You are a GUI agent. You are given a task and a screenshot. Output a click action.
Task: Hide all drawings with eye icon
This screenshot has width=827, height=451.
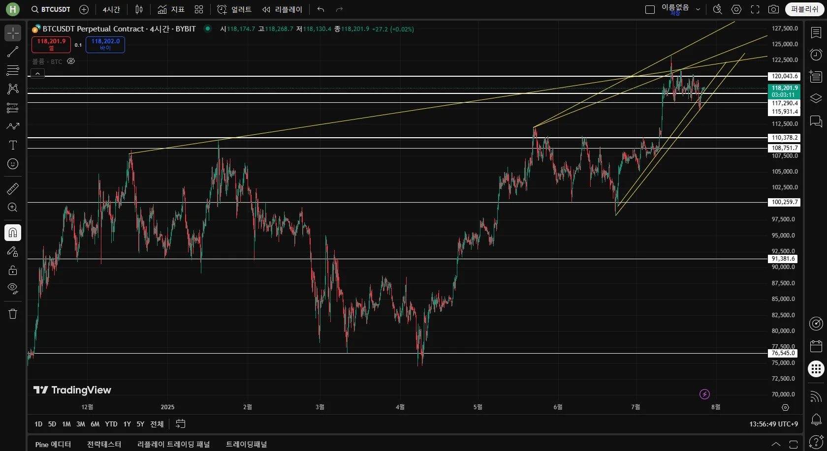pyautogui.click(x=13, y=289)
